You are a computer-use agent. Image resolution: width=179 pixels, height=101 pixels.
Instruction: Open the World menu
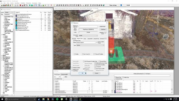pos(12,3)
